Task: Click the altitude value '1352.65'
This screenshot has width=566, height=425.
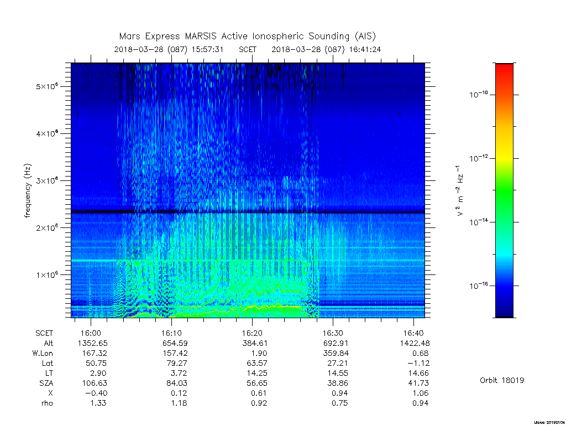Action: (x=92, y=343)
